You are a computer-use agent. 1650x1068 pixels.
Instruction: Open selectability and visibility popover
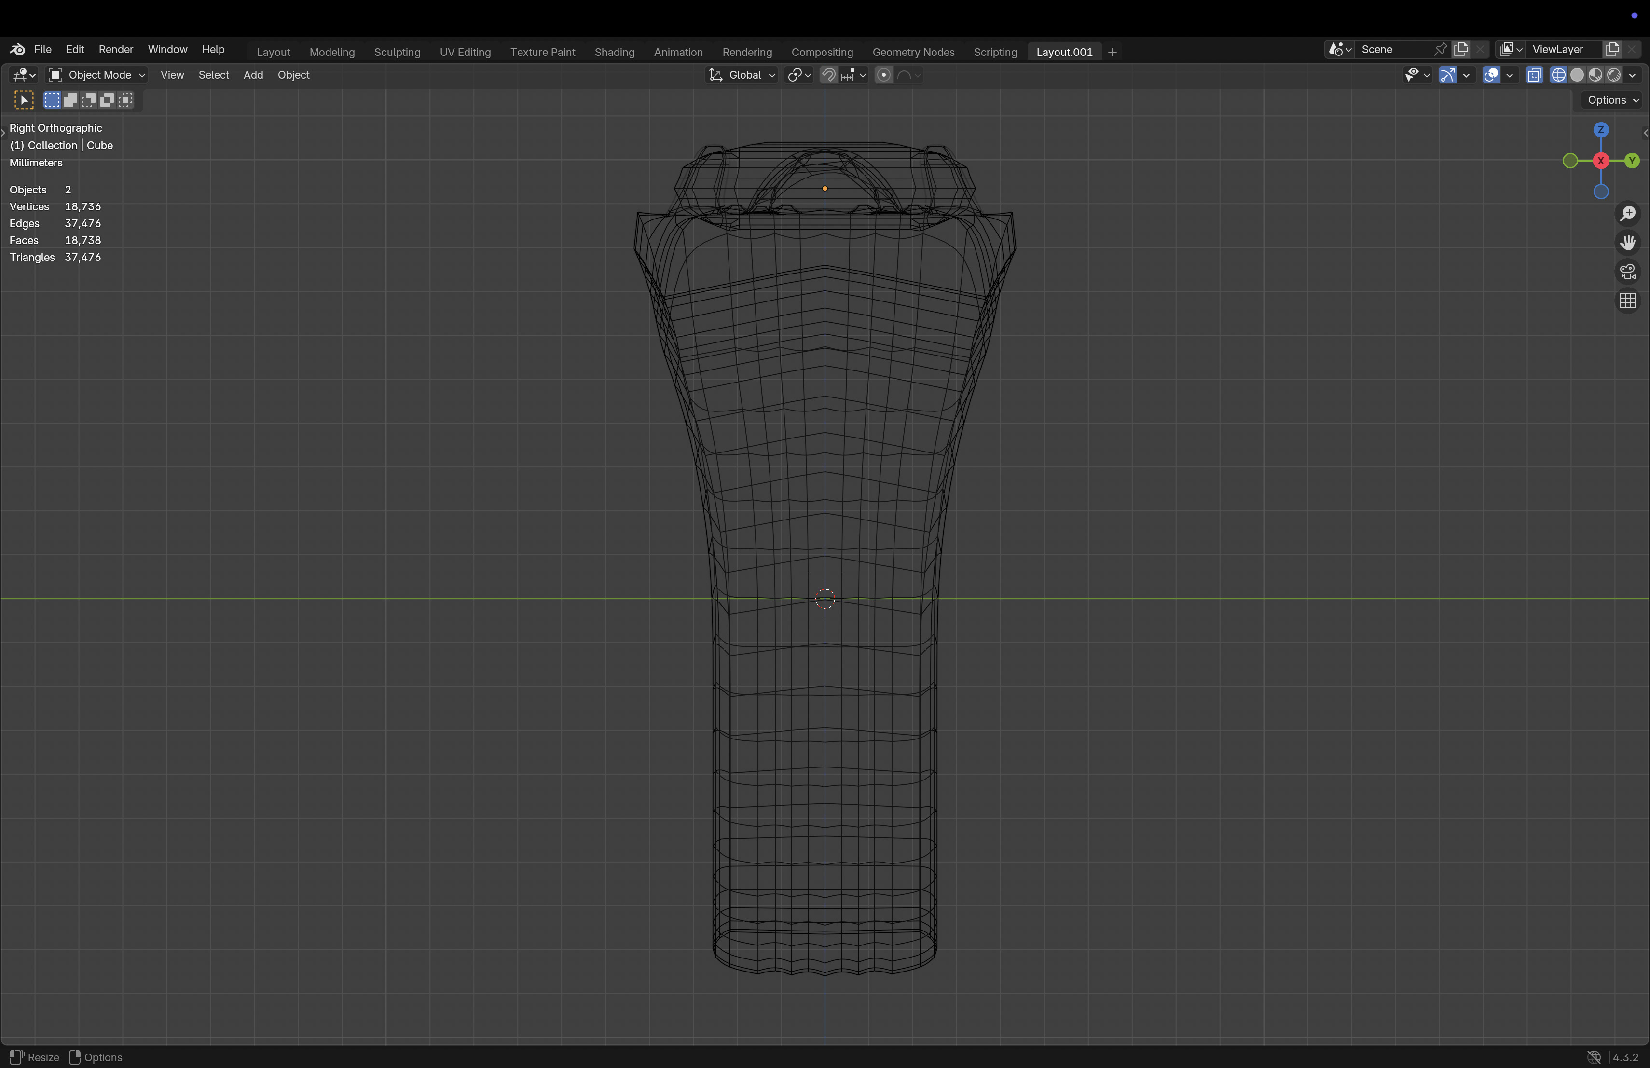click(1417, 75)
